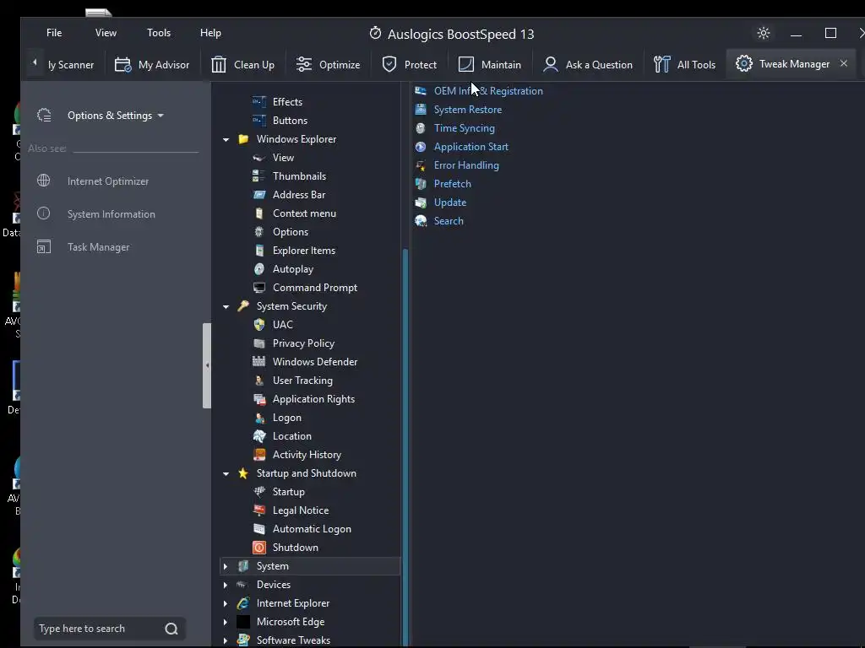Viewport: 865px width, 648px height.
Task: Click the Update icon in right pane
Action: (421, 202)
